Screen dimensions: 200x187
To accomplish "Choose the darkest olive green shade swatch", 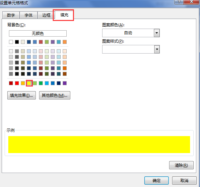I will click(47, 74).
